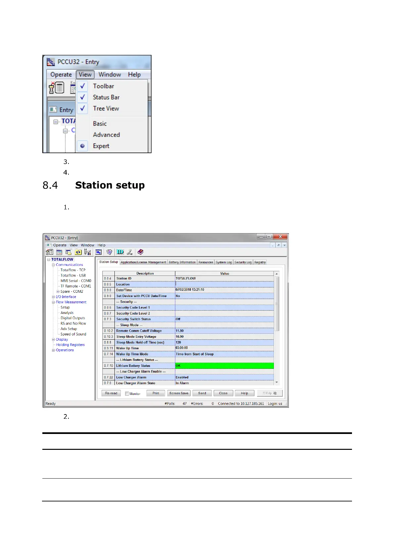Click the disconnect icon with red X in upper window

(57, 88)
